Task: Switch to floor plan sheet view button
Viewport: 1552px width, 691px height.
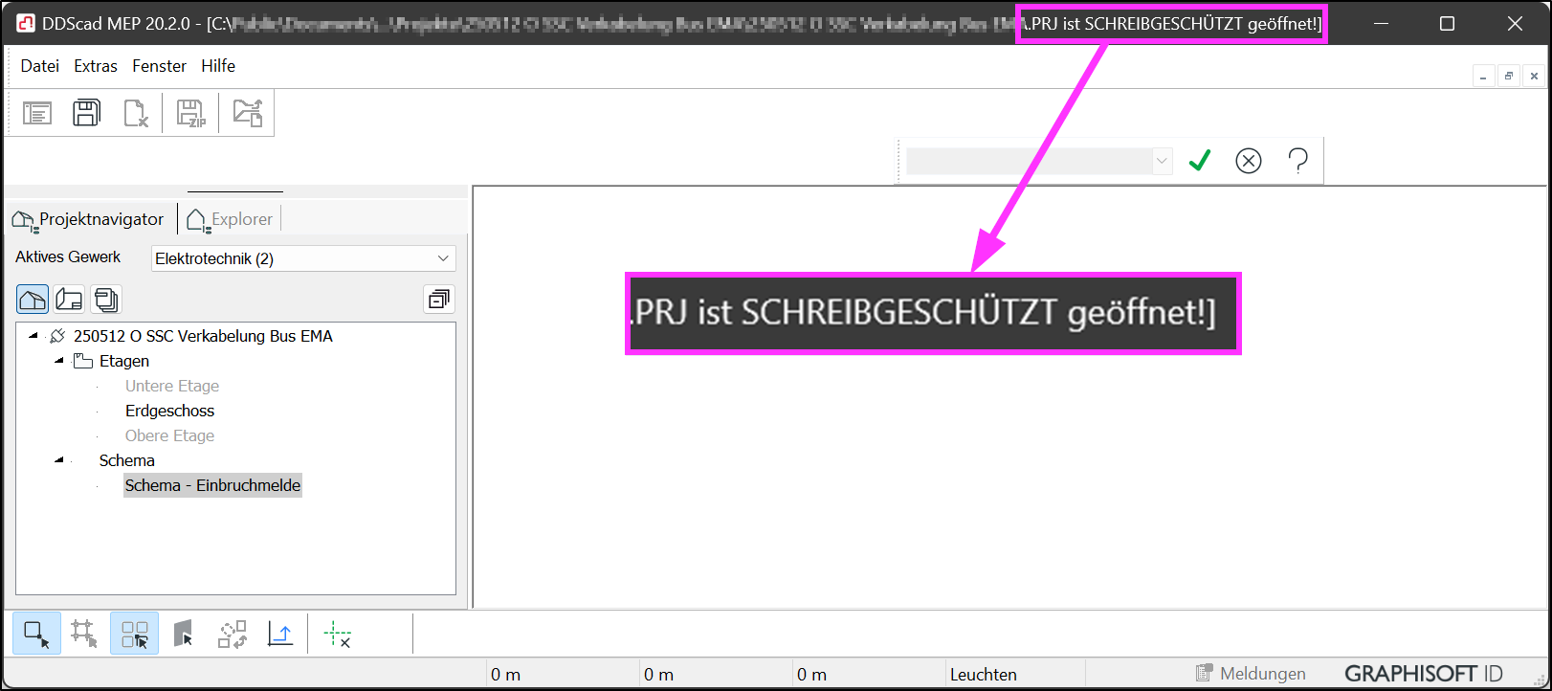Action: [70, 300]
